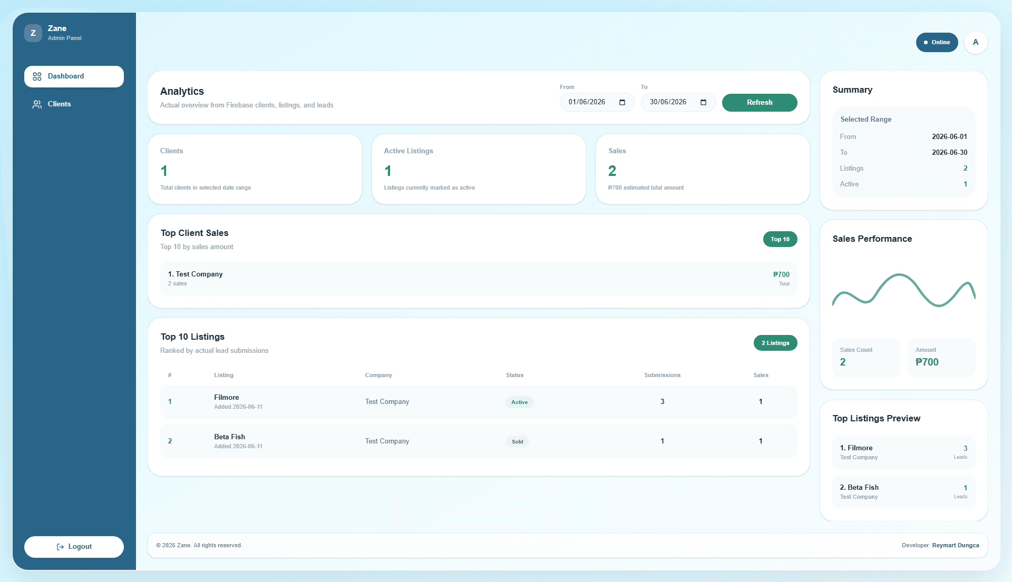Open the Reymart Dungca developer link
This screenshot has width=1012, height=582.
coord(956,545)
